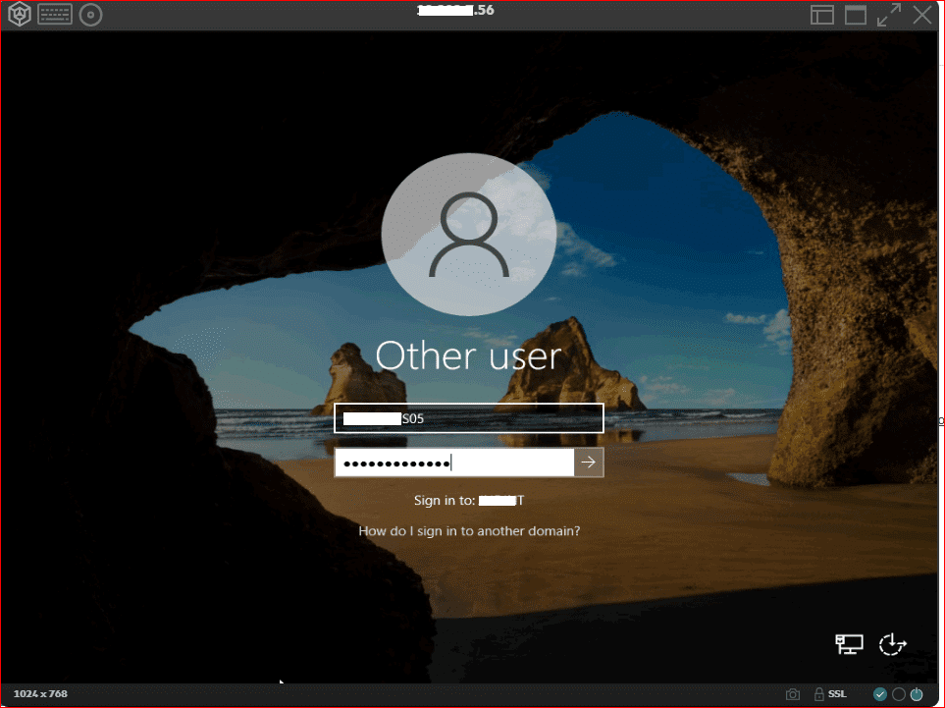945x708 pixels.
Task: Click the user avatar picture
Action: pyautogui.click(x=467, y=235)
